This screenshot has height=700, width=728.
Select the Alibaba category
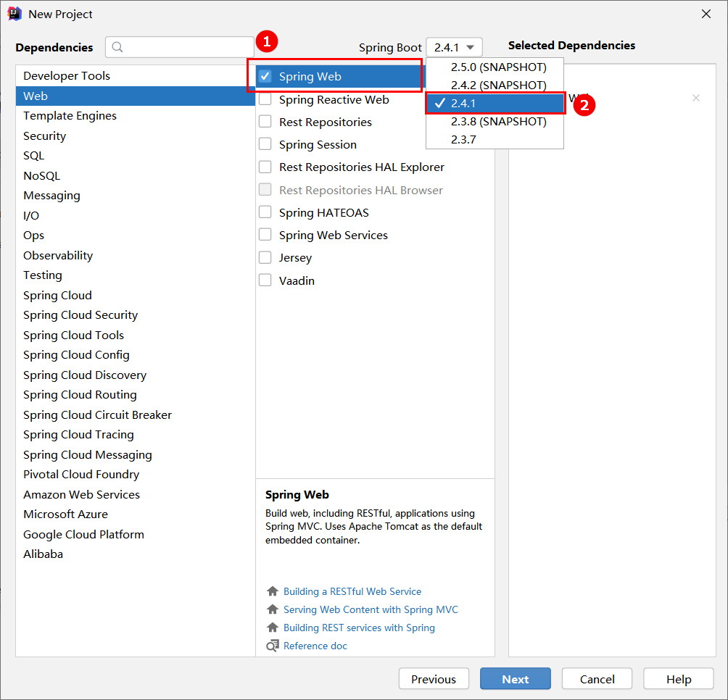click(135, 554)
